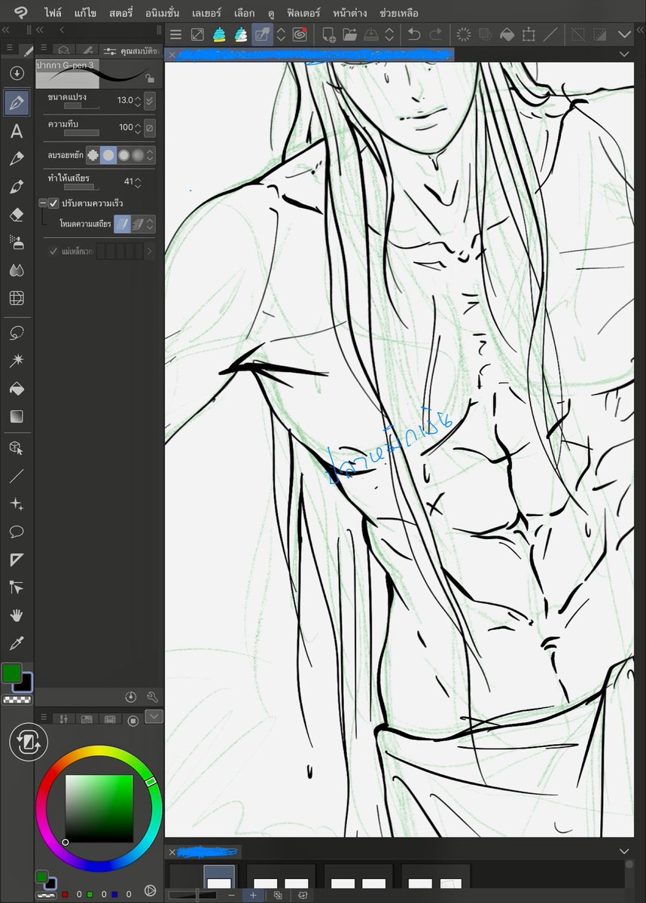The height and width of the screenshot is (903, 646).
Task: Select second stabilization mode icon in โหมดความเสถียร
Action: (x=137, y=224)
